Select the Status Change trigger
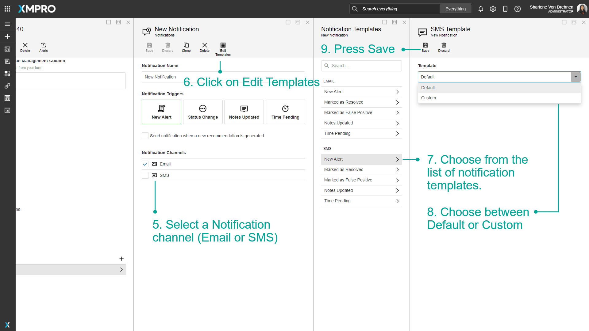This screenshot has height=331, width=589. pos(203,112)
